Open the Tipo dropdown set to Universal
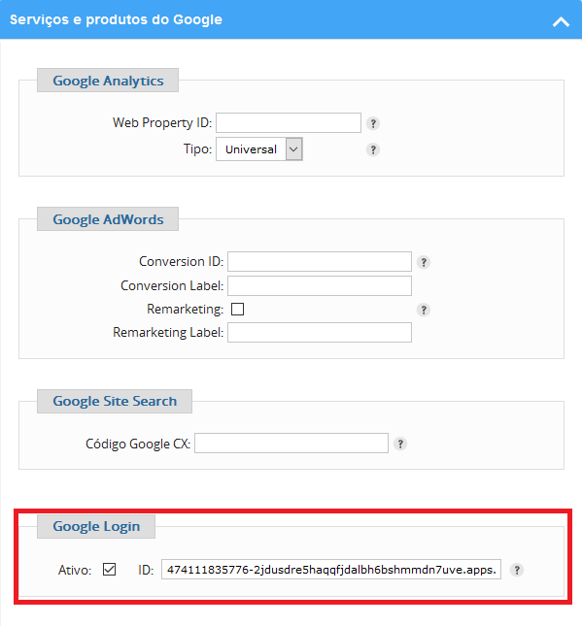The image size is (582, 626). coord(259,149)
